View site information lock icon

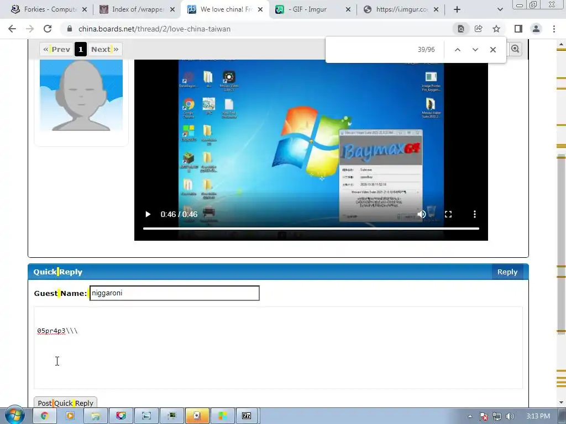click(x=70, y=29)
